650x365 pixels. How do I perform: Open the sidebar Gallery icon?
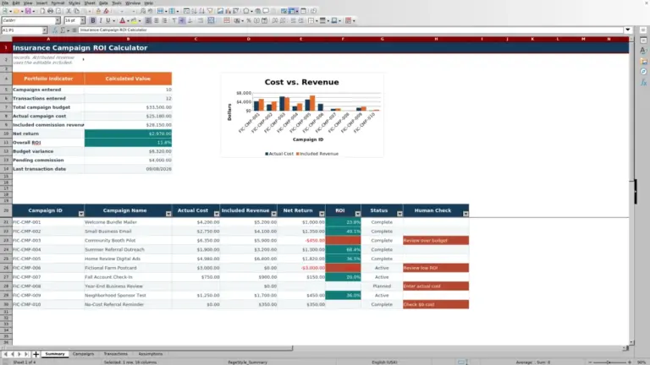click(x=643, y=61)
